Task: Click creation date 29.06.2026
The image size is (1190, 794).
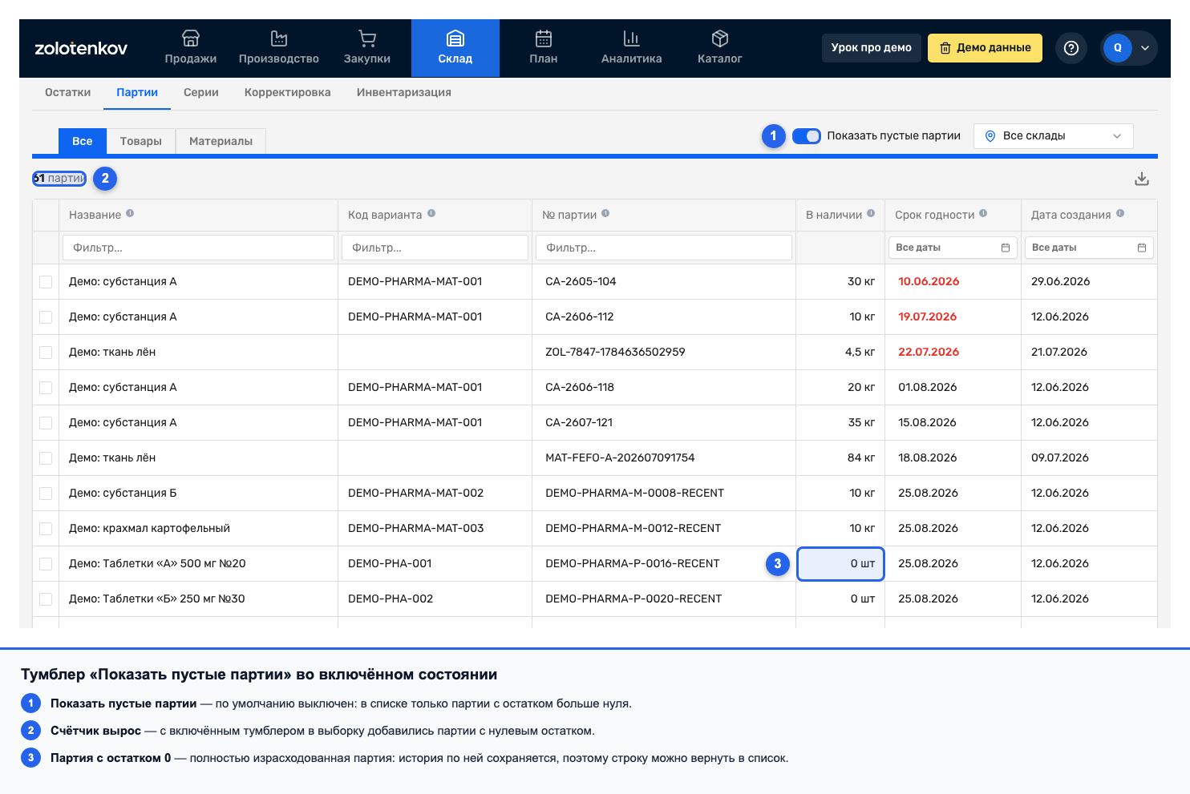Action: click(x=1061, y=282)
